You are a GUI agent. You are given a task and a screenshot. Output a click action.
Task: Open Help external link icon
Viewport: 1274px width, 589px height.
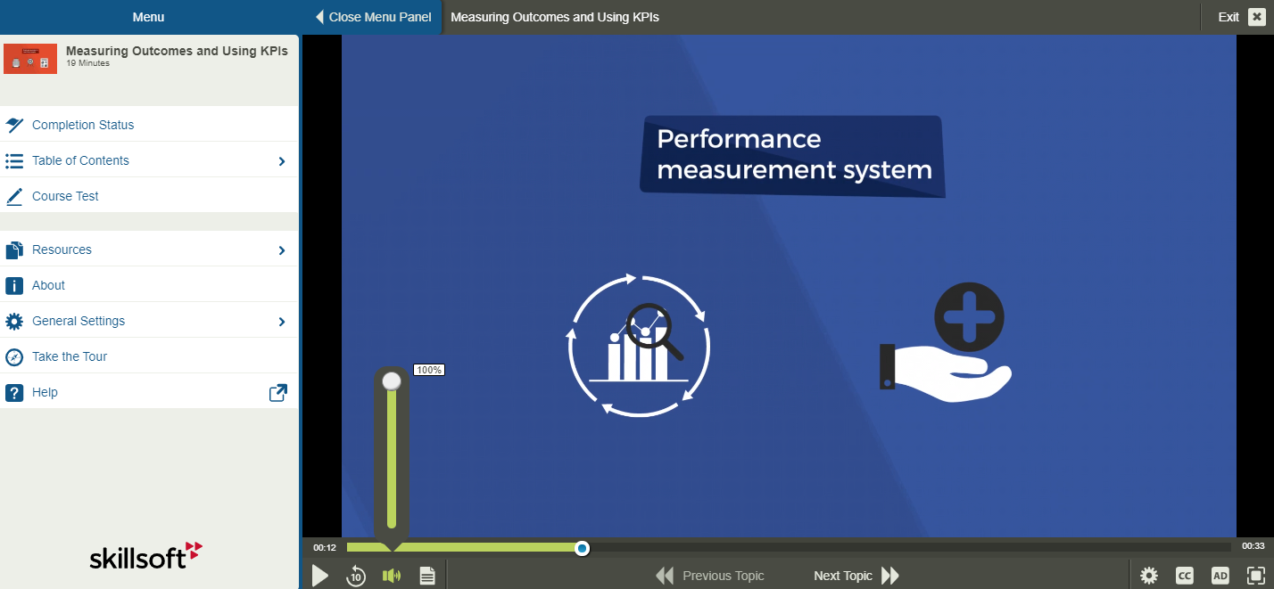tap(278, 393)
